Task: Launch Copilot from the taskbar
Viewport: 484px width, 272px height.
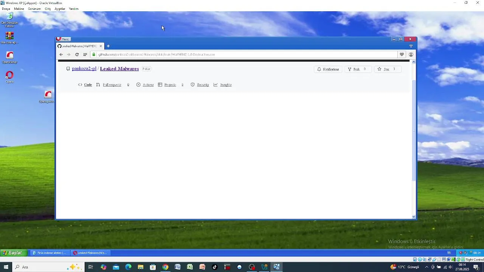Action: [x=103, y=267]
